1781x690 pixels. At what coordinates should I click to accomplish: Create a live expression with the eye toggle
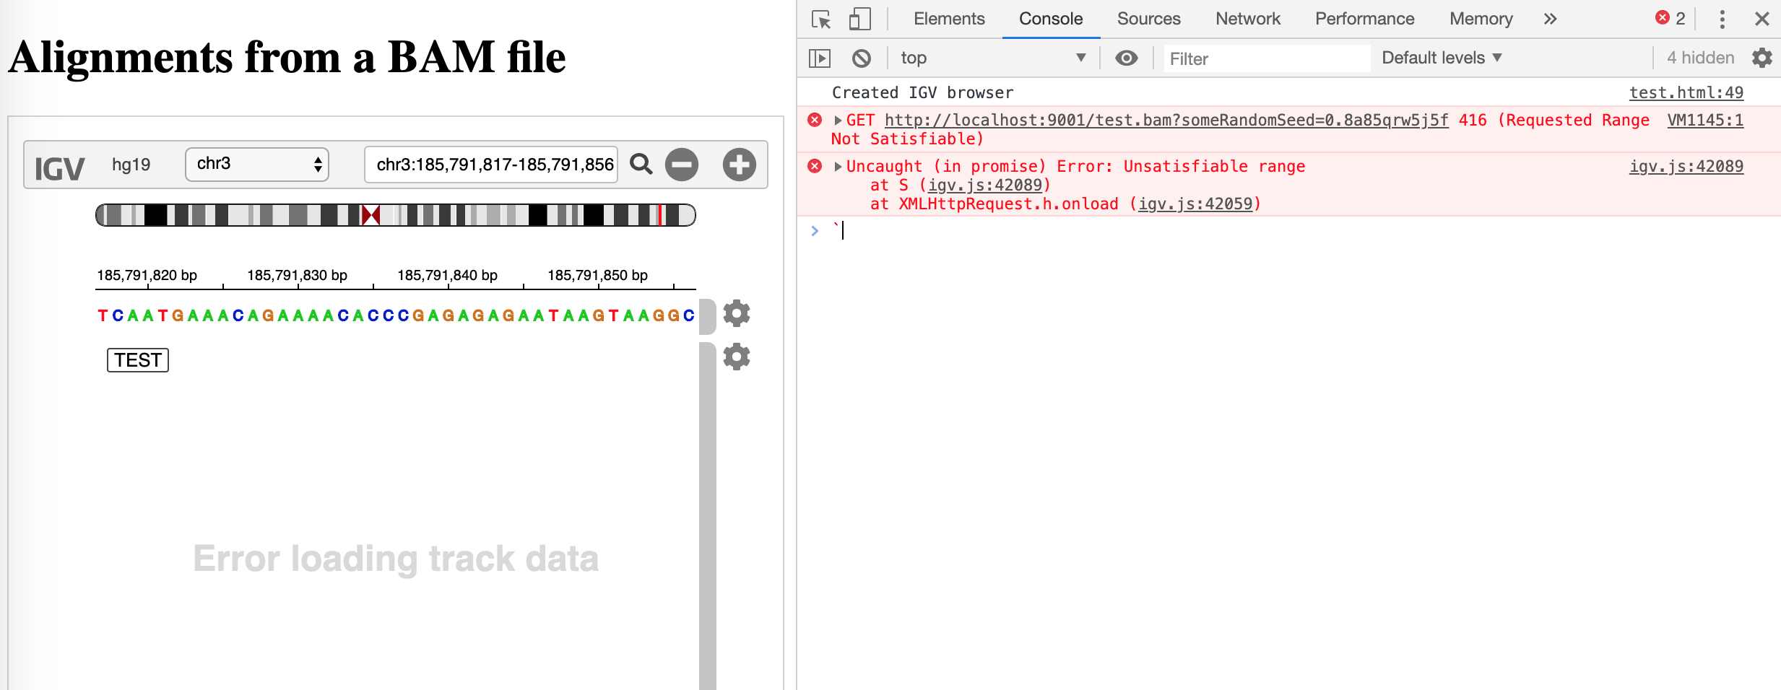[x=1127, y=58]
